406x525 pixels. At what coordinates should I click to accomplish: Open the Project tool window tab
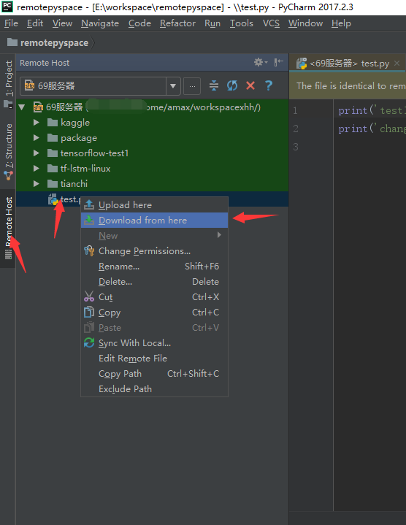(8, 83)
